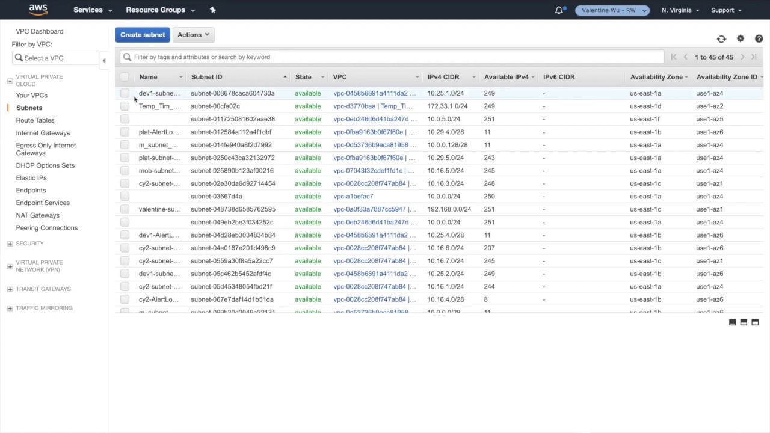The image size is (770, 433).
Task: Click the pin shortcut icon in top bar
Action: 212,10
